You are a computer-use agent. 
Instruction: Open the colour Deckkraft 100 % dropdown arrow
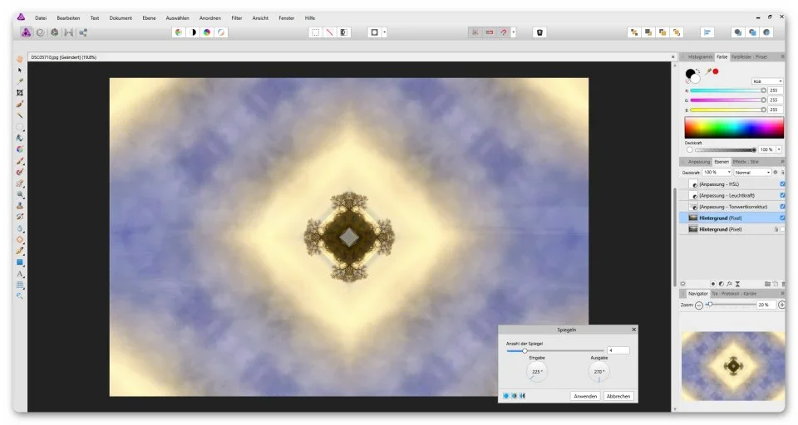(779, 149)
